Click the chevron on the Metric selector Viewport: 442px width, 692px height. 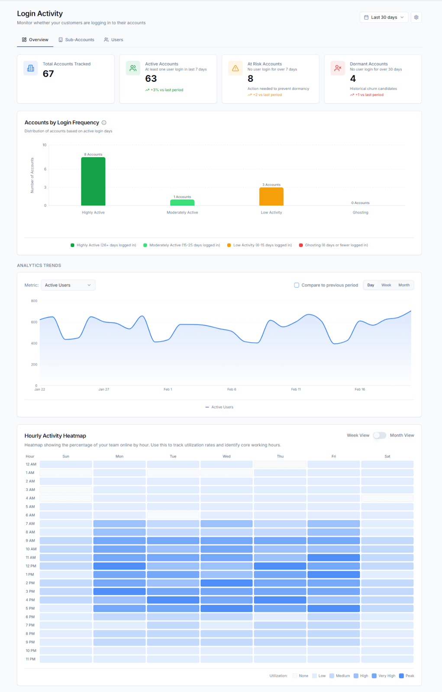tap(89, 285)
